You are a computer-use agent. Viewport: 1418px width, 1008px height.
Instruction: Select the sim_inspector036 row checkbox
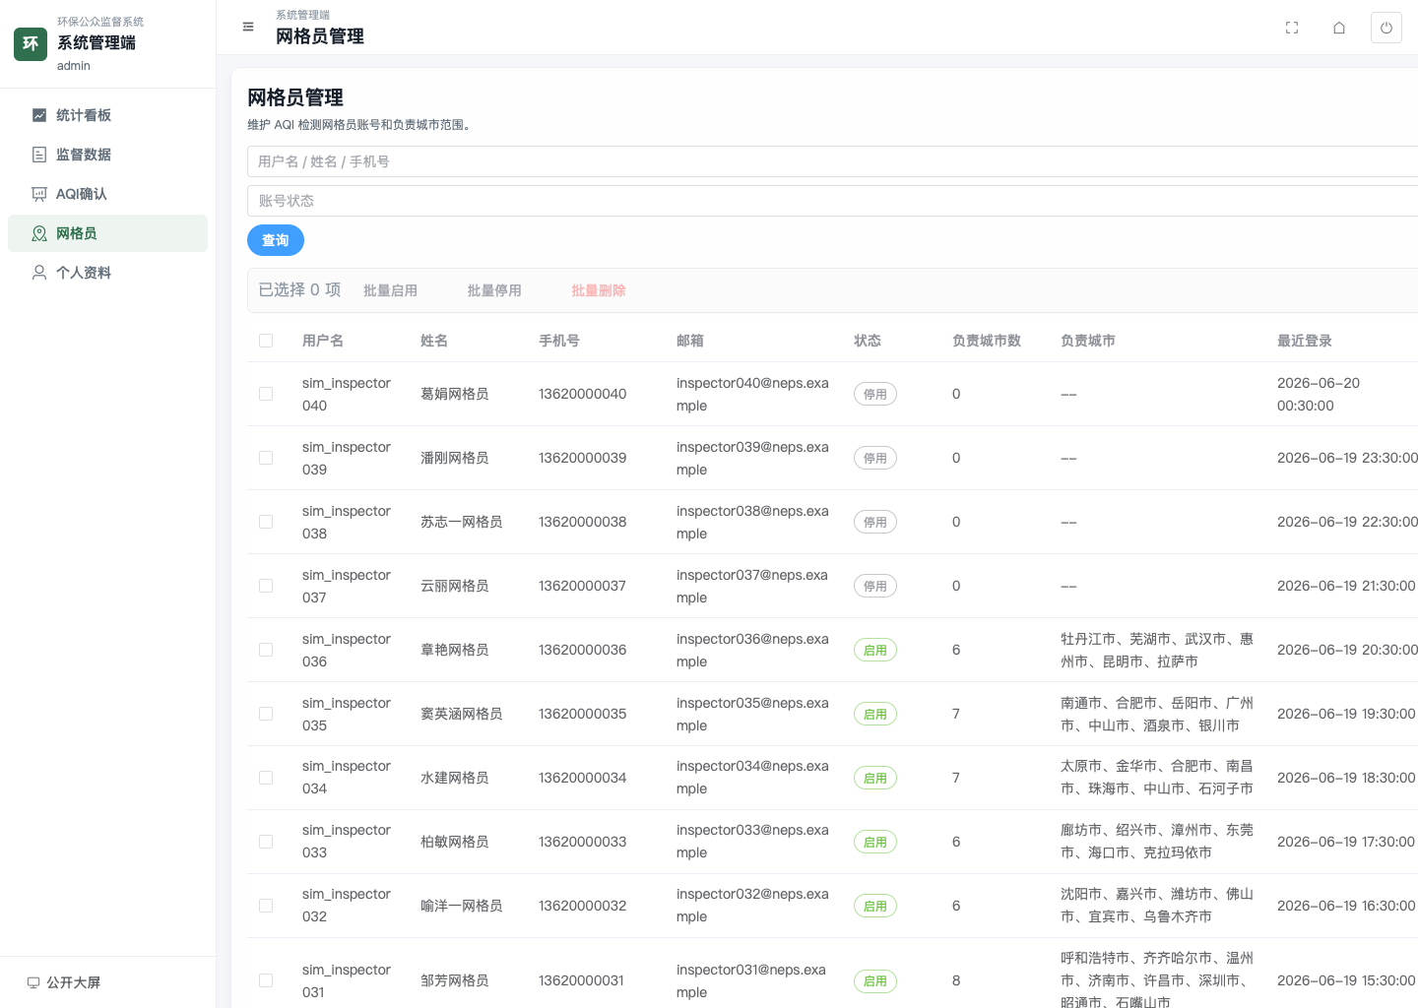(266, 650)
